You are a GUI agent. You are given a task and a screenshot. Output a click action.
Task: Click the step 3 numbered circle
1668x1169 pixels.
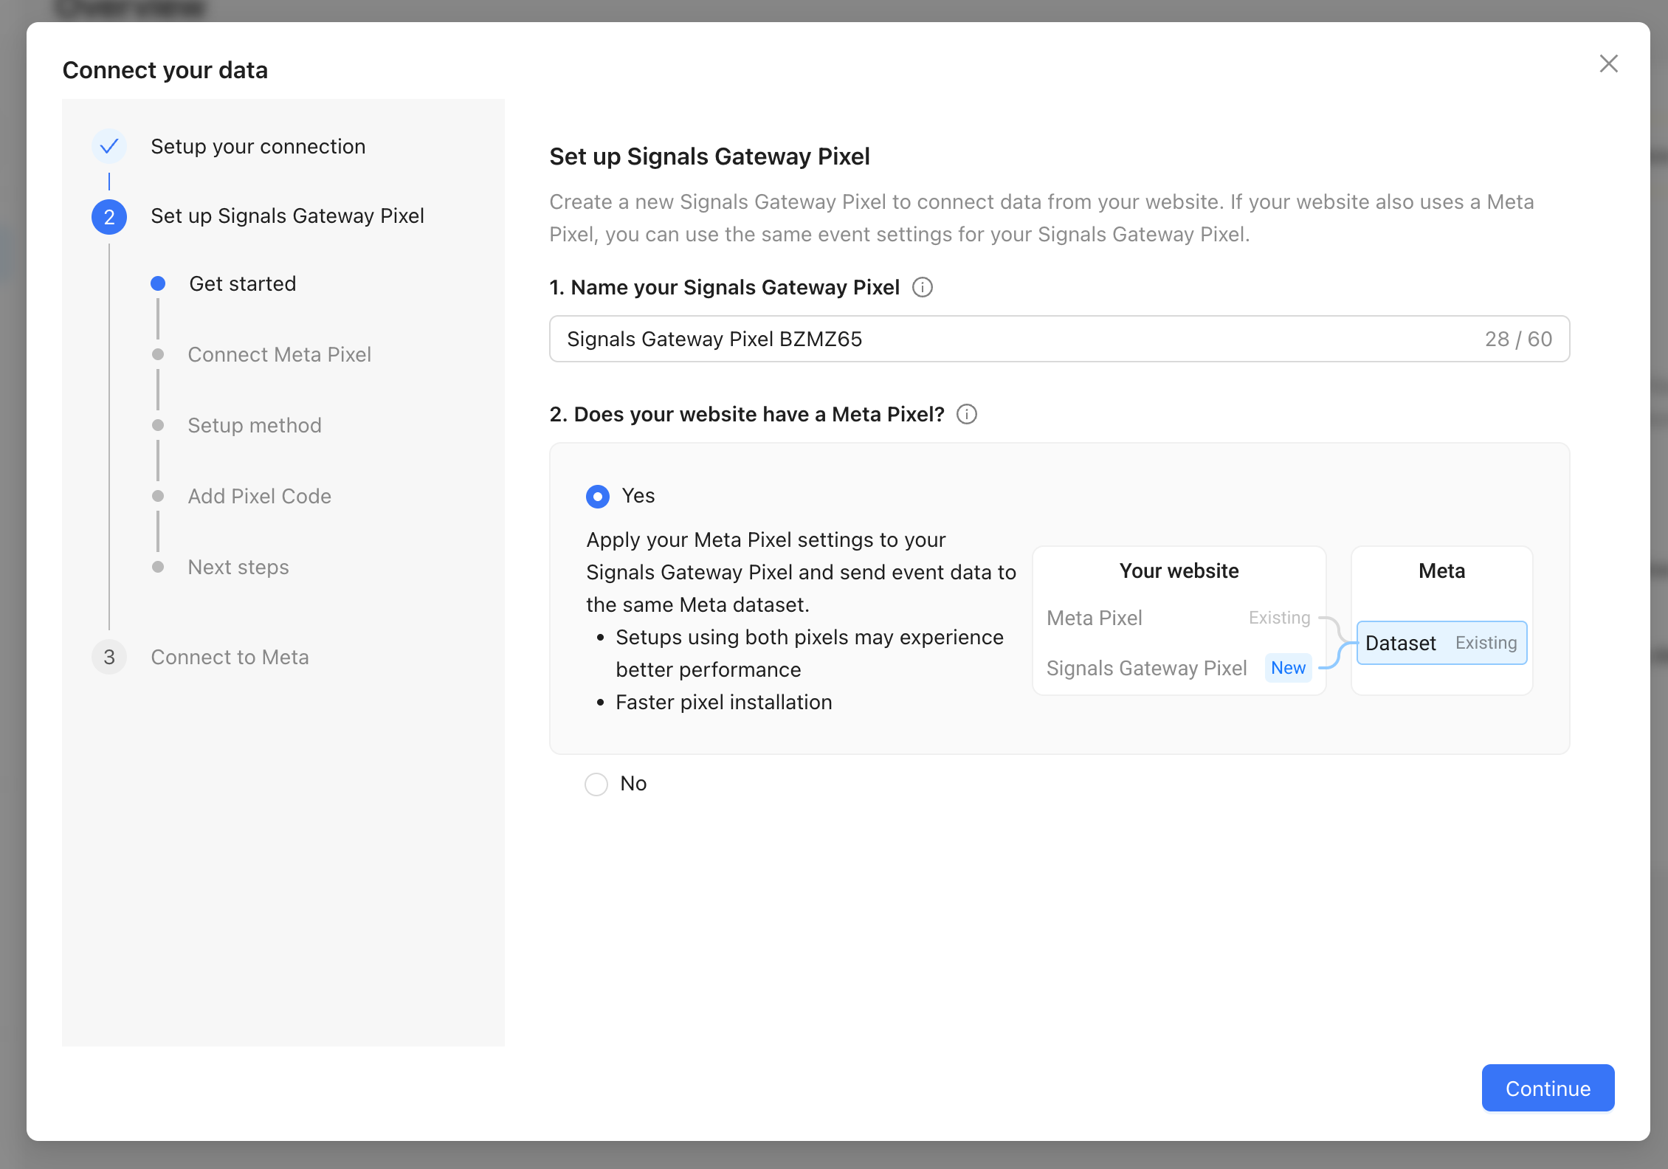(109, 657)
